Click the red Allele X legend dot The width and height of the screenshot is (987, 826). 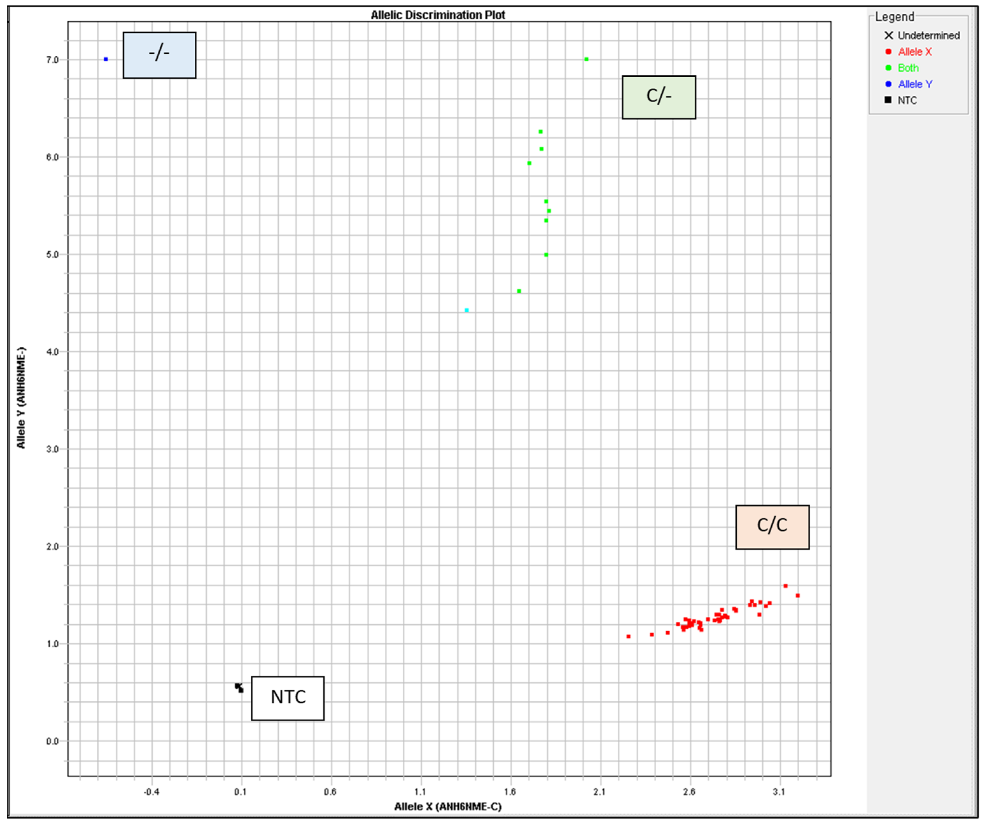(888, 52)
